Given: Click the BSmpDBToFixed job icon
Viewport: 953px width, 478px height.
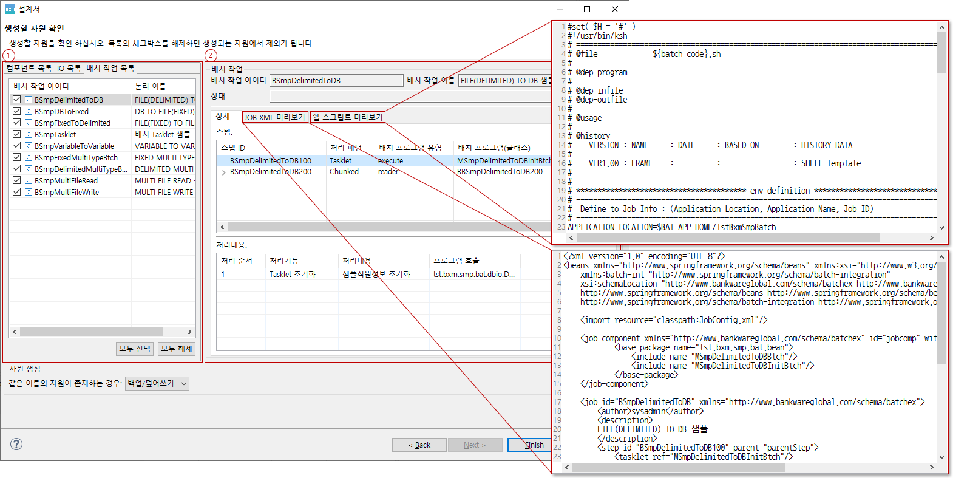Looking at the screenshot, I should click(x=29, y=111).
